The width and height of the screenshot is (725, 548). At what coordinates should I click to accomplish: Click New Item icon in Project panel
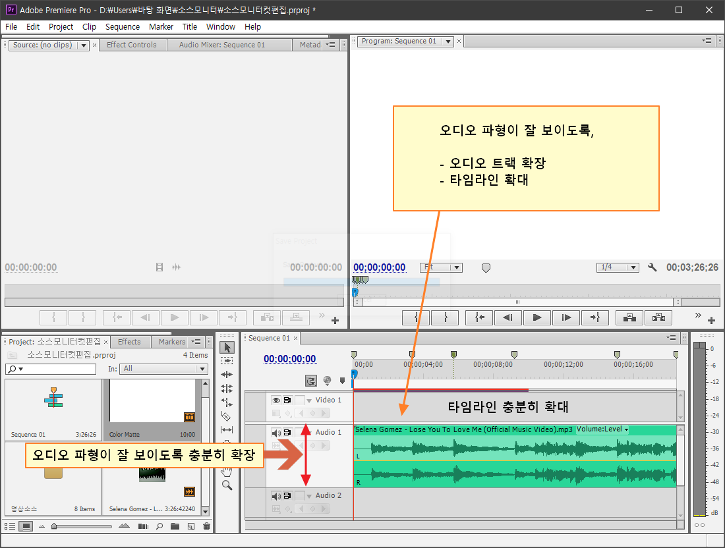pyautogui.click(x=191, y=526)
